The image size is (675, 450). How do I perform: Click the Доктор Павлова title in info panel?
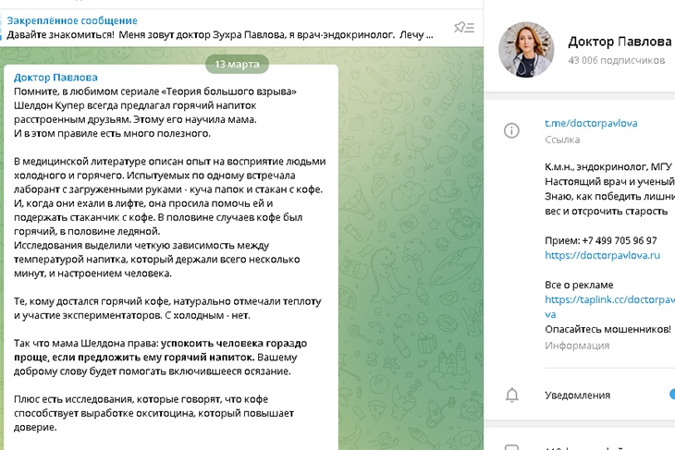(x=620, y=42)
